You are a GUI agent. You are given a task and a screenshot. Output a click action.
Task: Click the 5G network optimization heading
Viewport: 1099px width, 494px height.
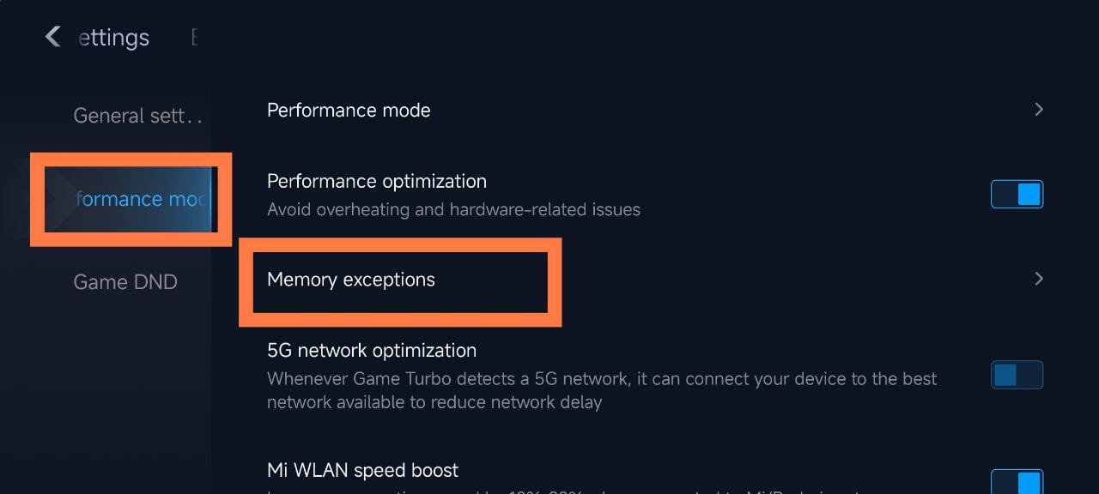pyautogui.click(x=372, y=351)
